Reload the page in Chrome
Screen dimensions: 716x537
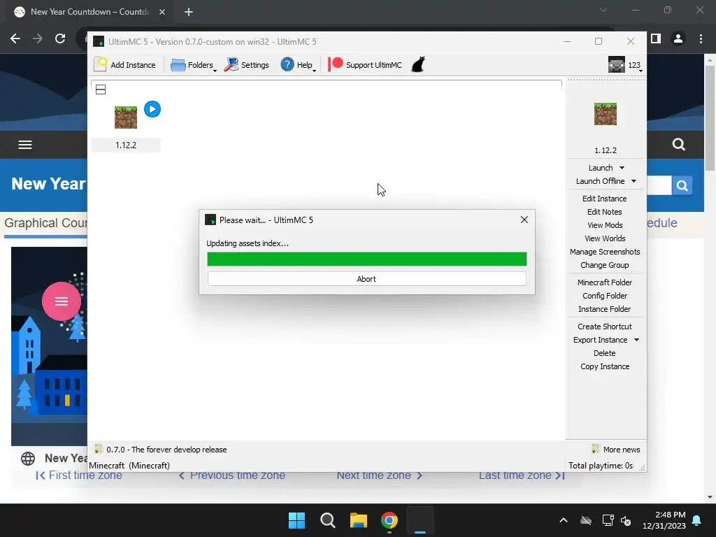pyautogui.click(x=60, y=39)
